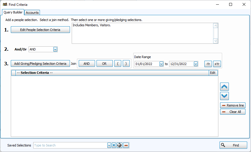This screenshot has width=251, height=152.
Task: Click Edit People Selection Criteria
Action: click(x=40, y=30)
